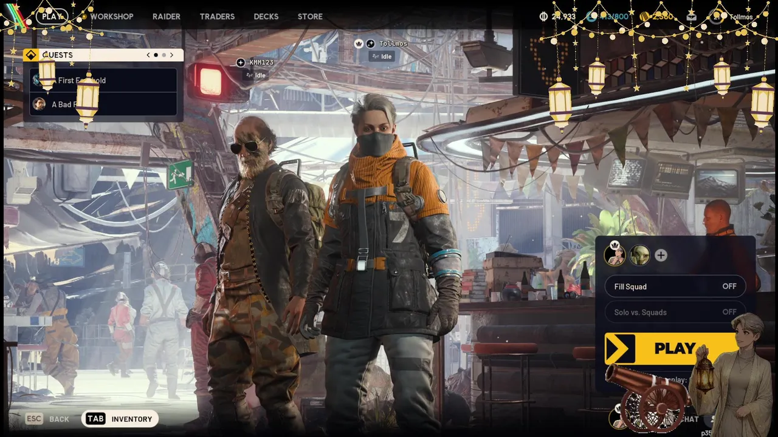Click the 2,580 tokens amount
The height and width of the screenshot is (437, 778).
[x=663, y=17]
